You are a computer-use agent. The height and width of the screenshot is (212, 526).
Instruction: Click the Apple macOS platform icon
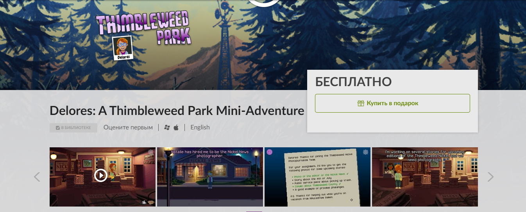(176, 127)
